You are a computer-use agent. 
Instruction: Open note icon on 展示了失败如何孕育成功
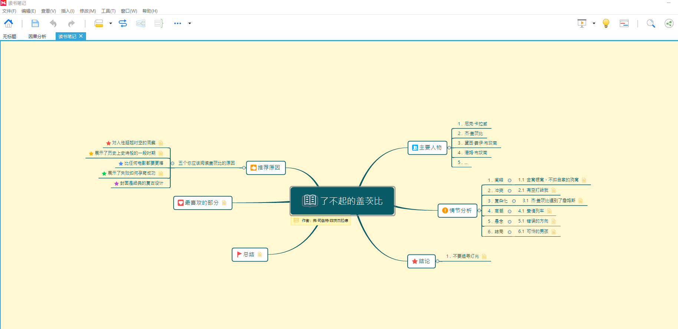[161, 173]
